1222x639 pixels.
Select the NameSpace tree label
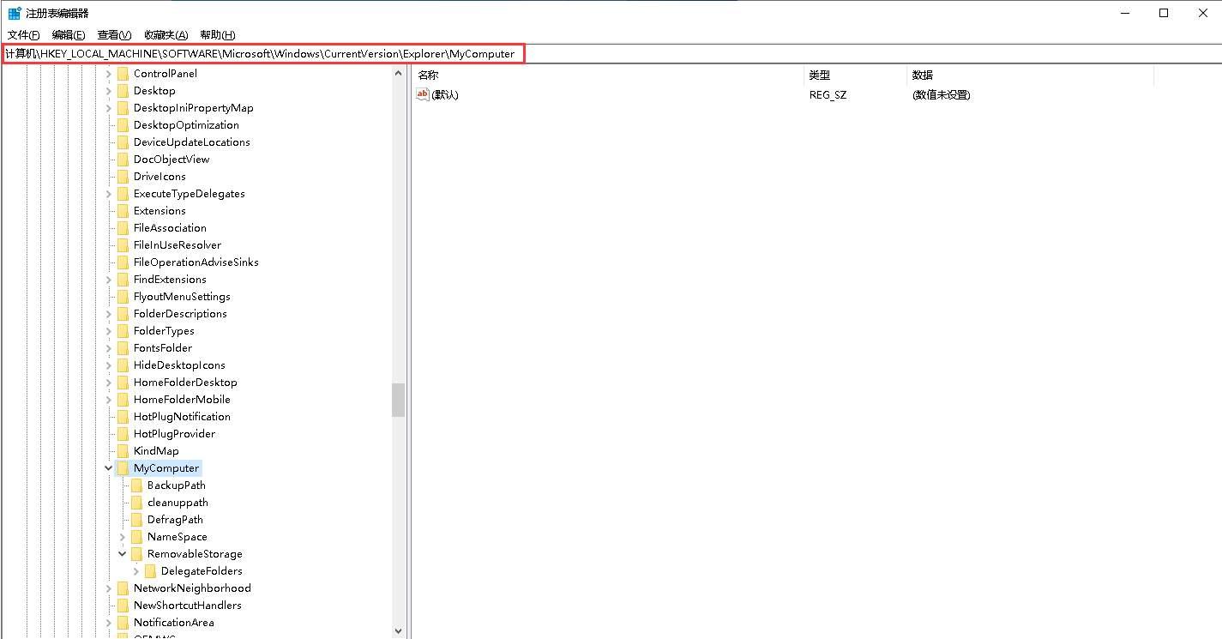coord(178,537)
